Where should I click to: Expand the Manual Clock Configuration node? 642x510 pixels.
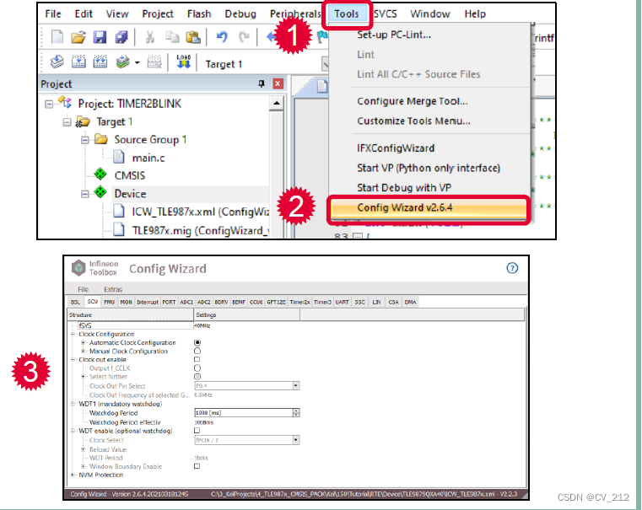(x=84, y=352)
